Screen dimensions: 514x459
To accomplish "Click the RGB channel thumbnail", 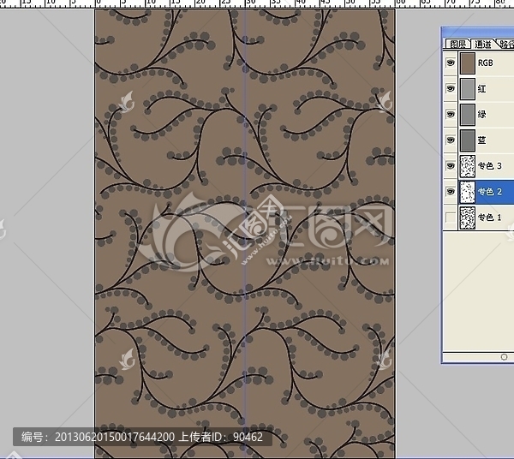I will click(468, 63).
